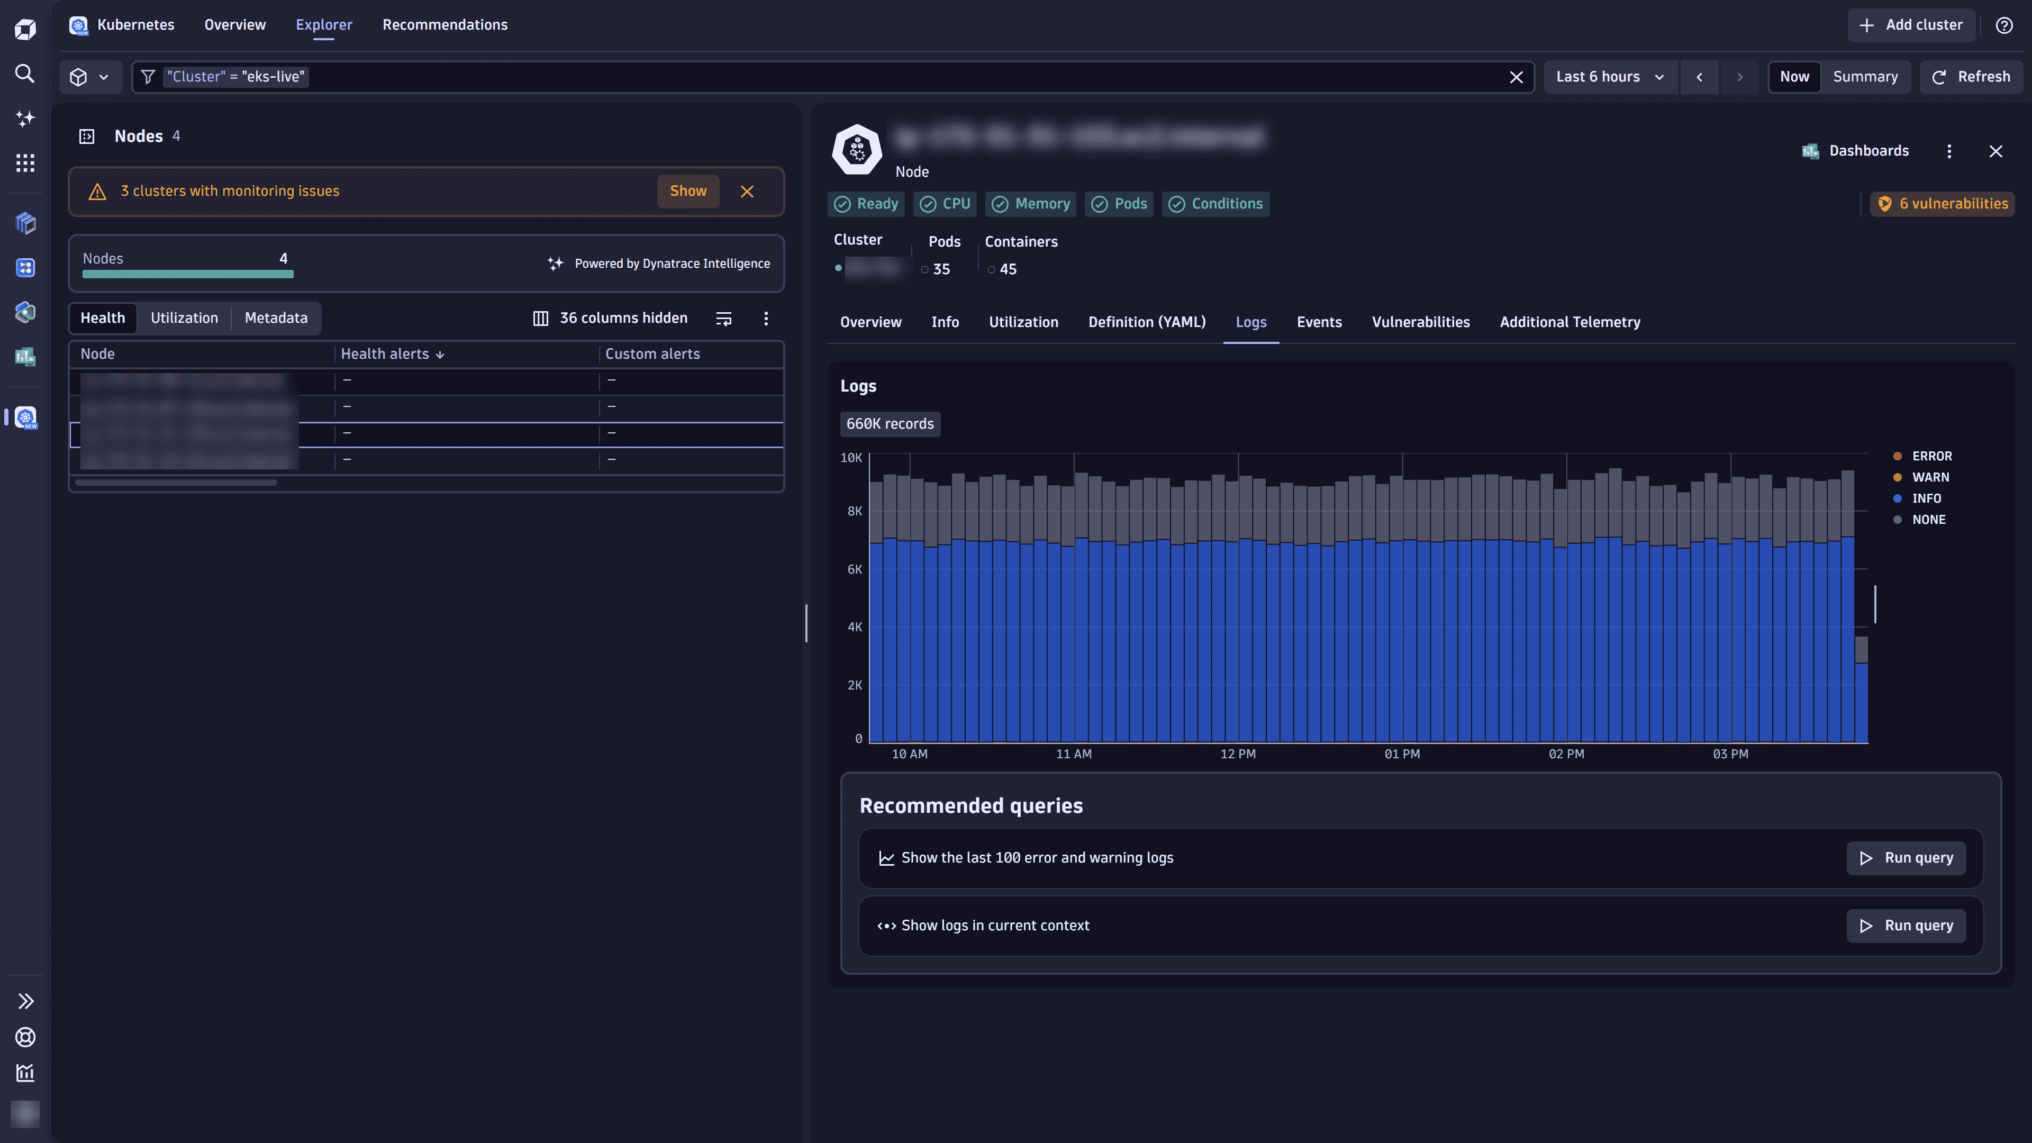Click the Powered by Dynatrace Intelligence sparkle icon
Screen dimensions: 2032x1143
(556, 264)
